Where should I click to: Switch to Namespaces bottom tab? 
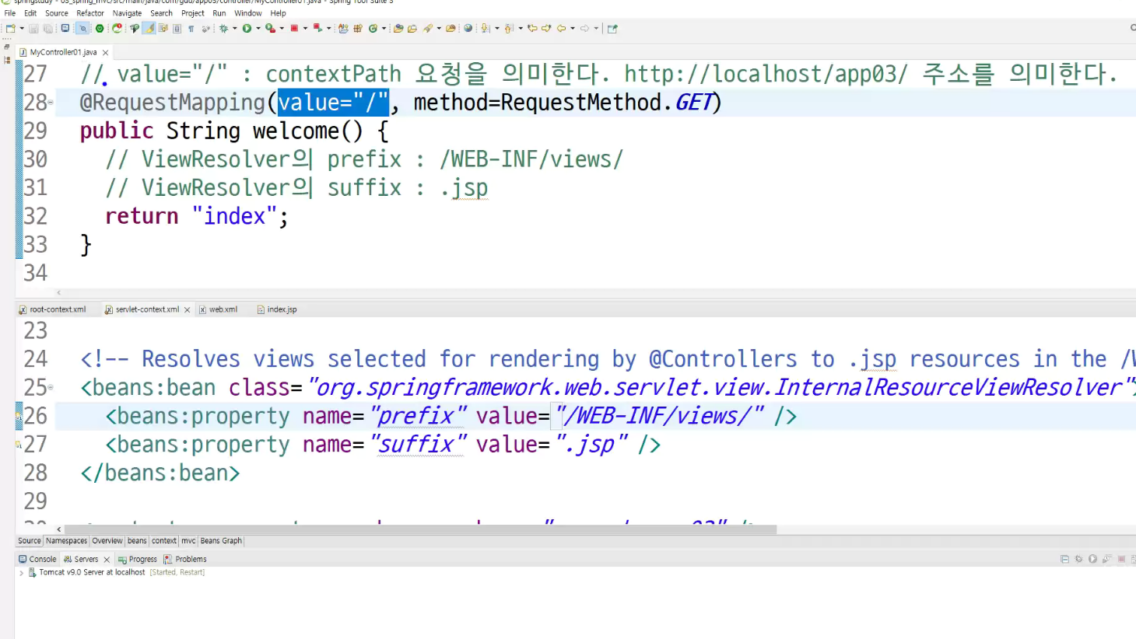[x=66, y=541]
